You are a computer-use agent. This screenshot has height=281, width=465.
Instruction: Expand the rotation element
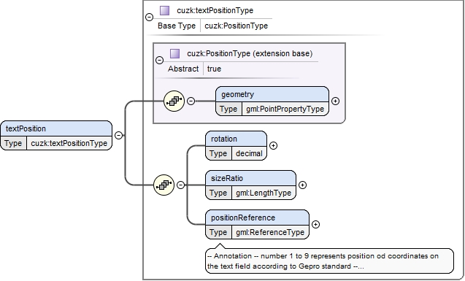274,145
